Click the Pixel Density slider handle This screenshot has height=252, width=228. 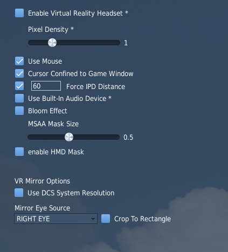pyautogui.click(x=52, y=43)
